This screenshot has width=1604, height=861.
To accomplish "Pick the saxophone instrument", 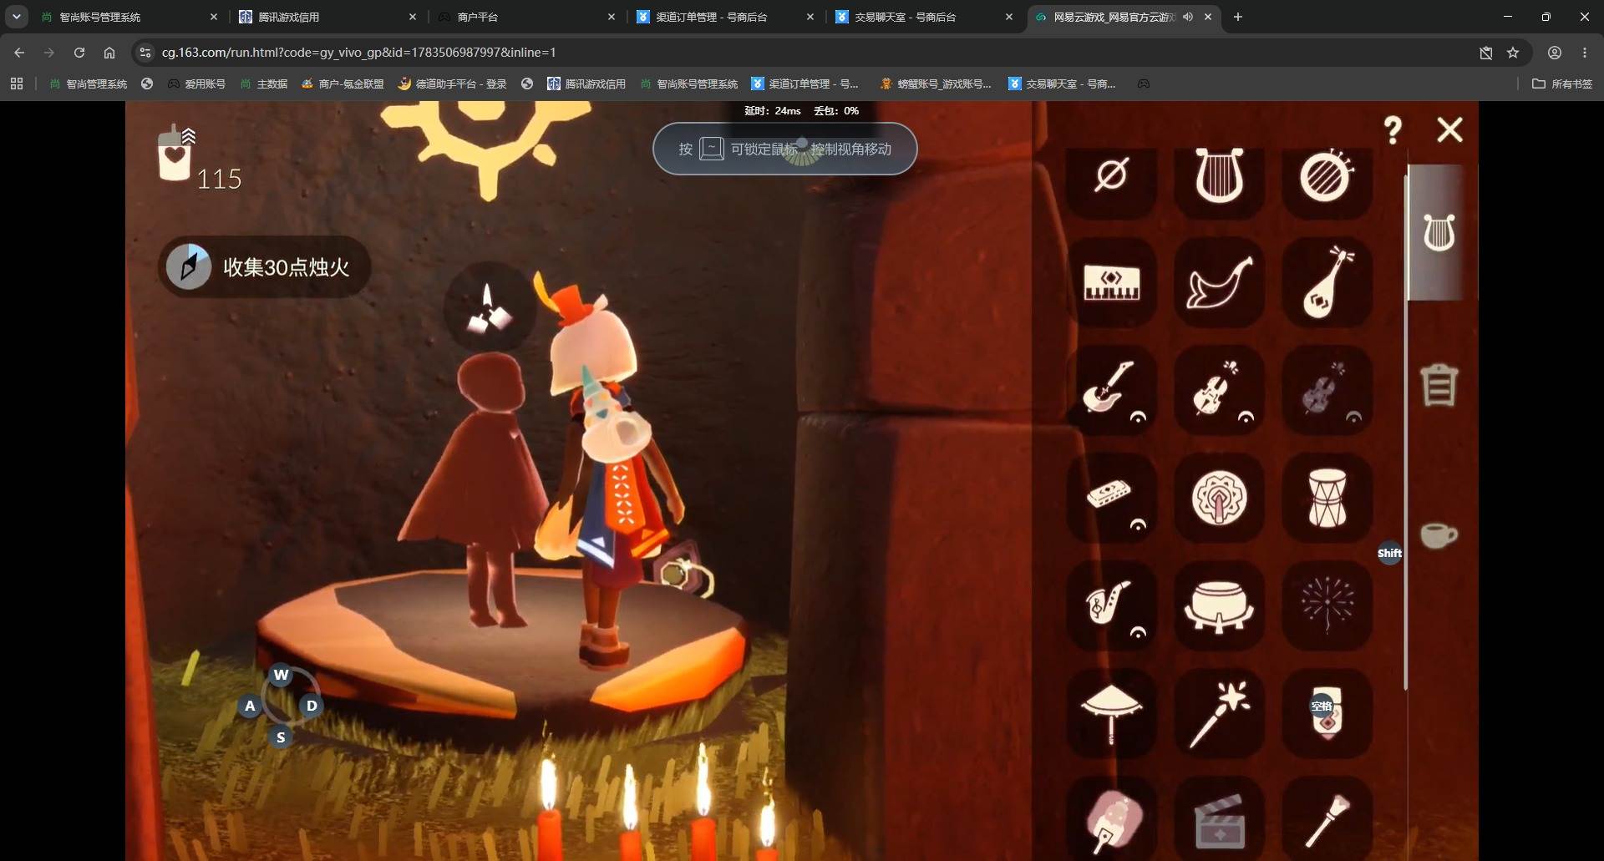I will [x=1111, y=605].
